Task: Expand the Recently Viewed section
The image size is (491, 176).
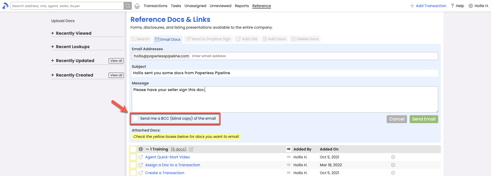Action: click(x=71, y=33)
